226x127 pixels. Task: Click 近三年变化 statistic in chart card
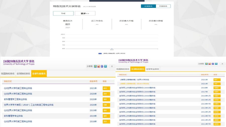click(x=97, y=23)
